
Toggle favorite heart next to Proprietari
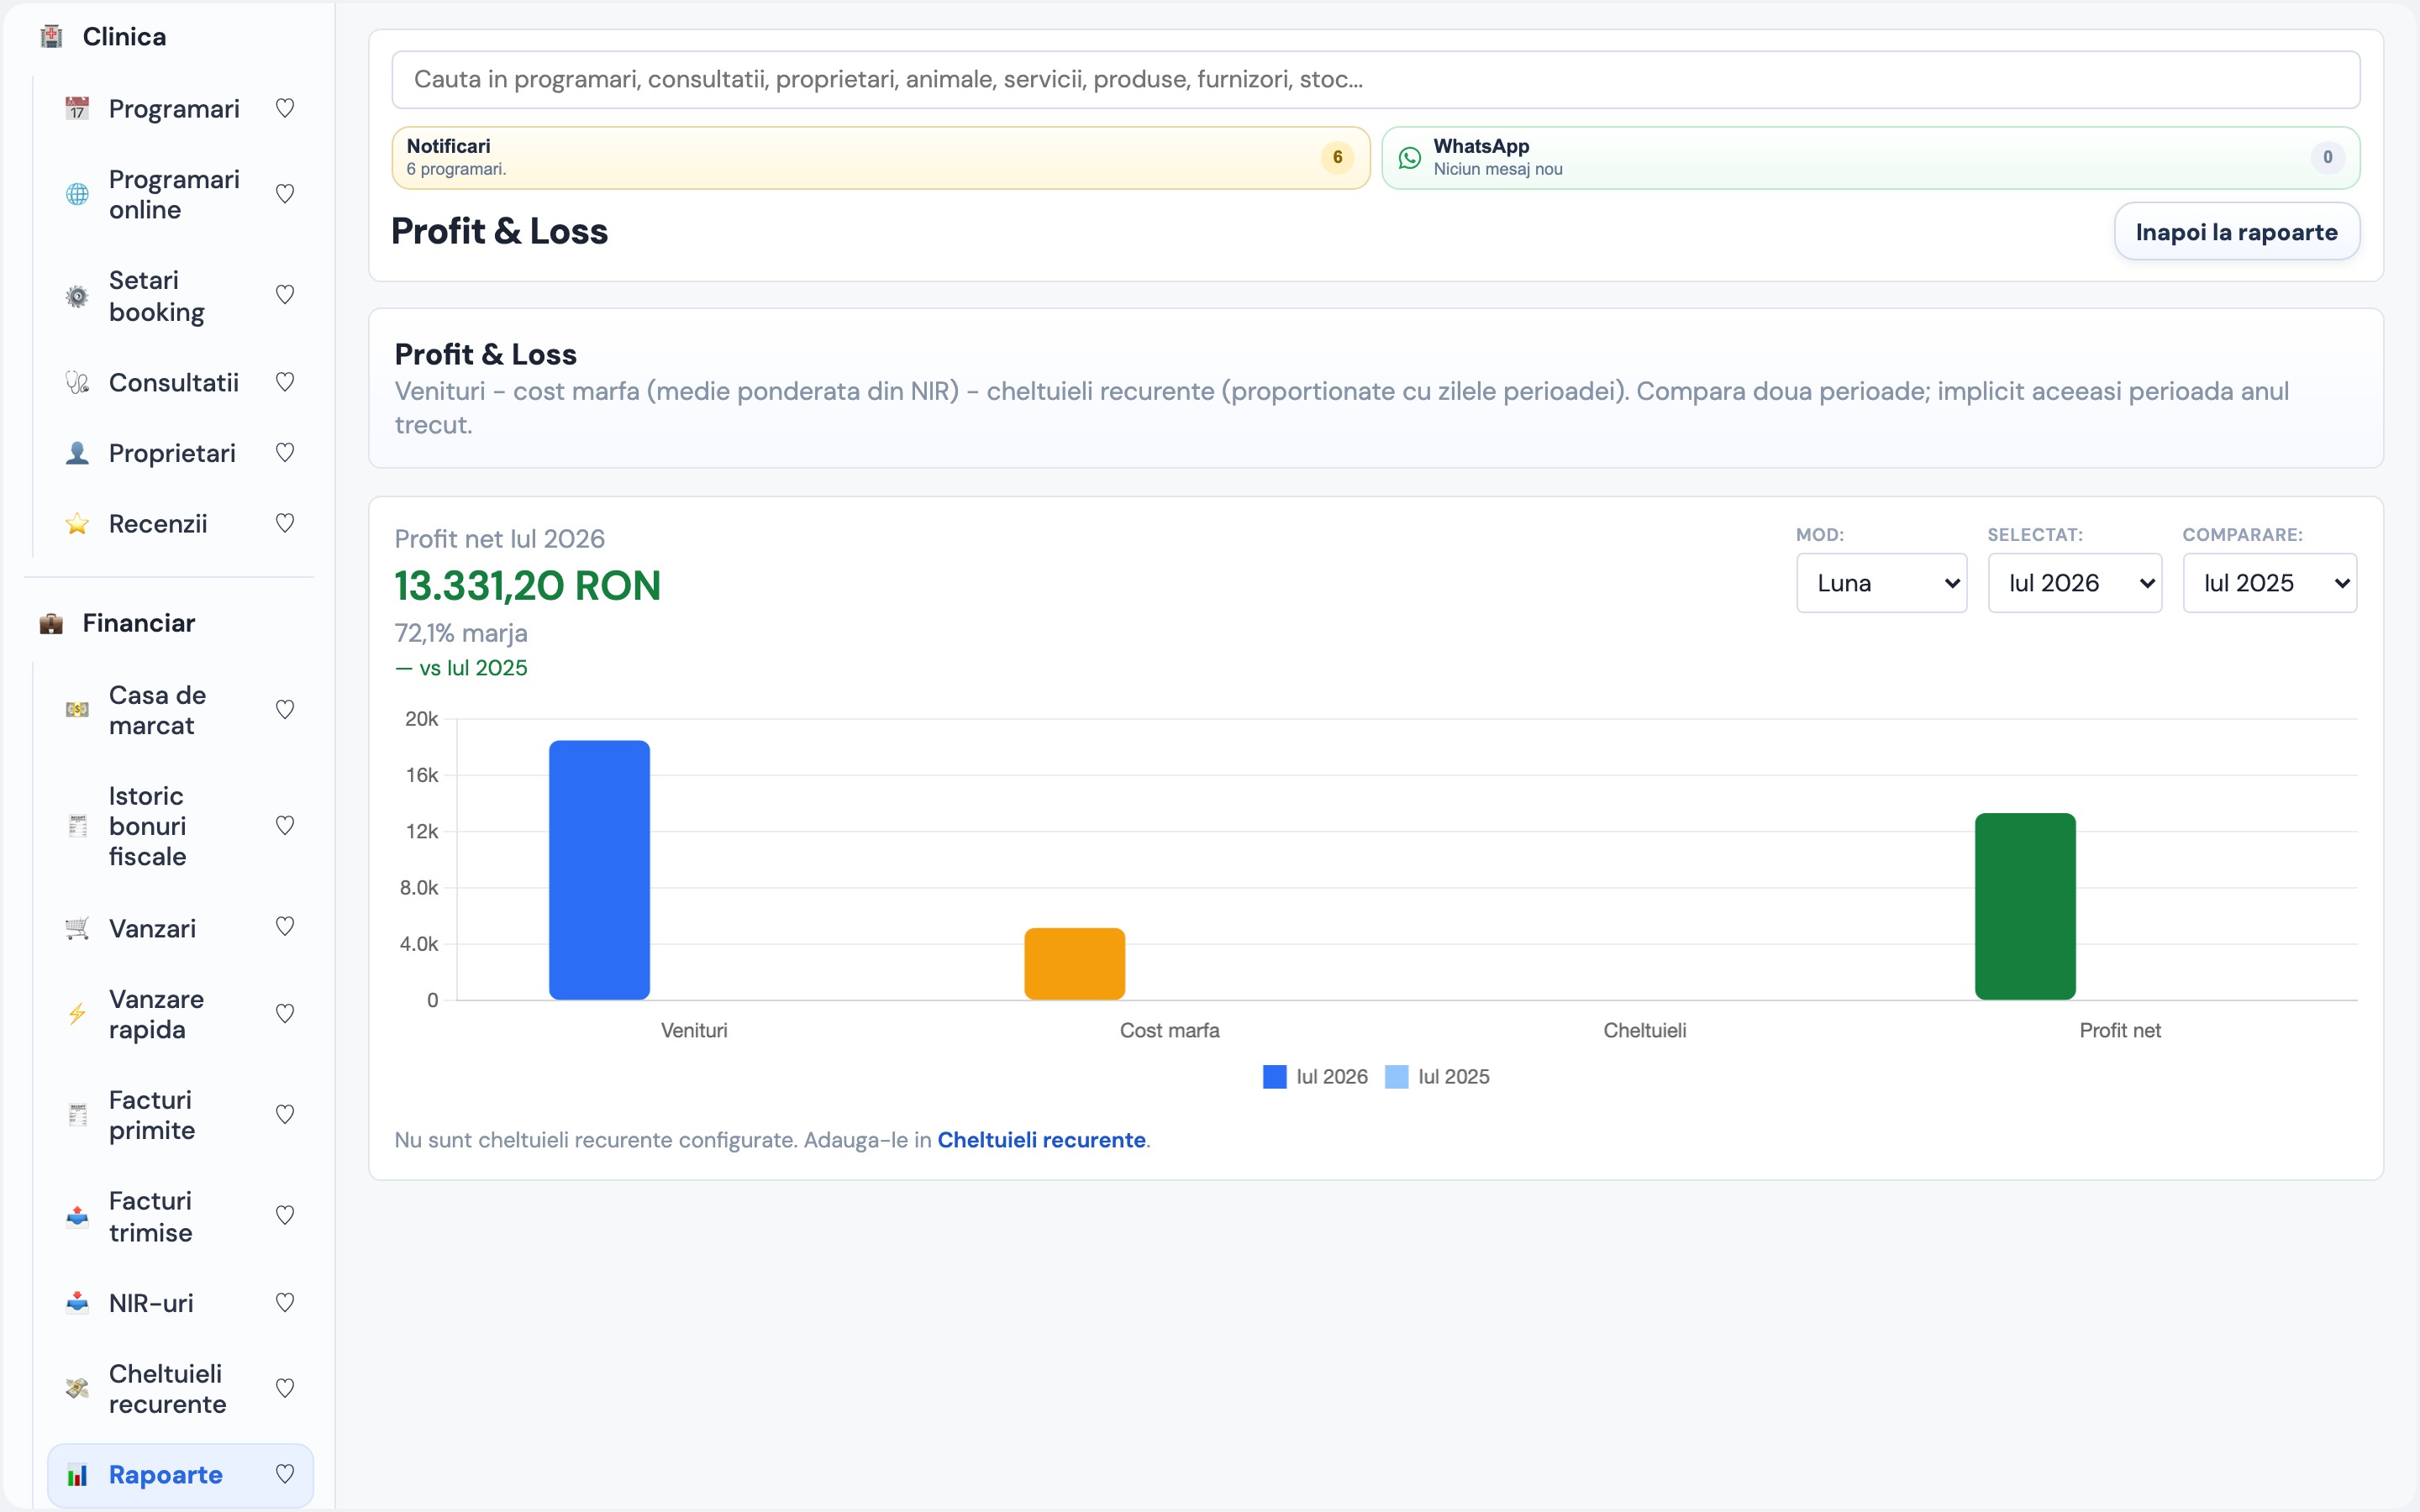click(x=285, y=452)
